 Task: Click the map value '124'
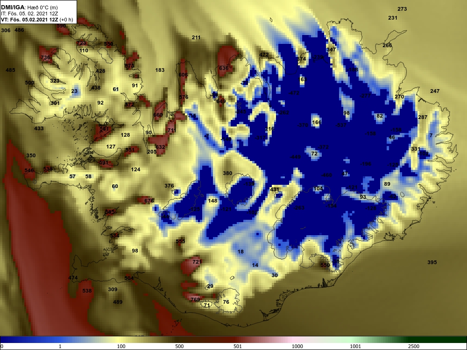[135, 169]
